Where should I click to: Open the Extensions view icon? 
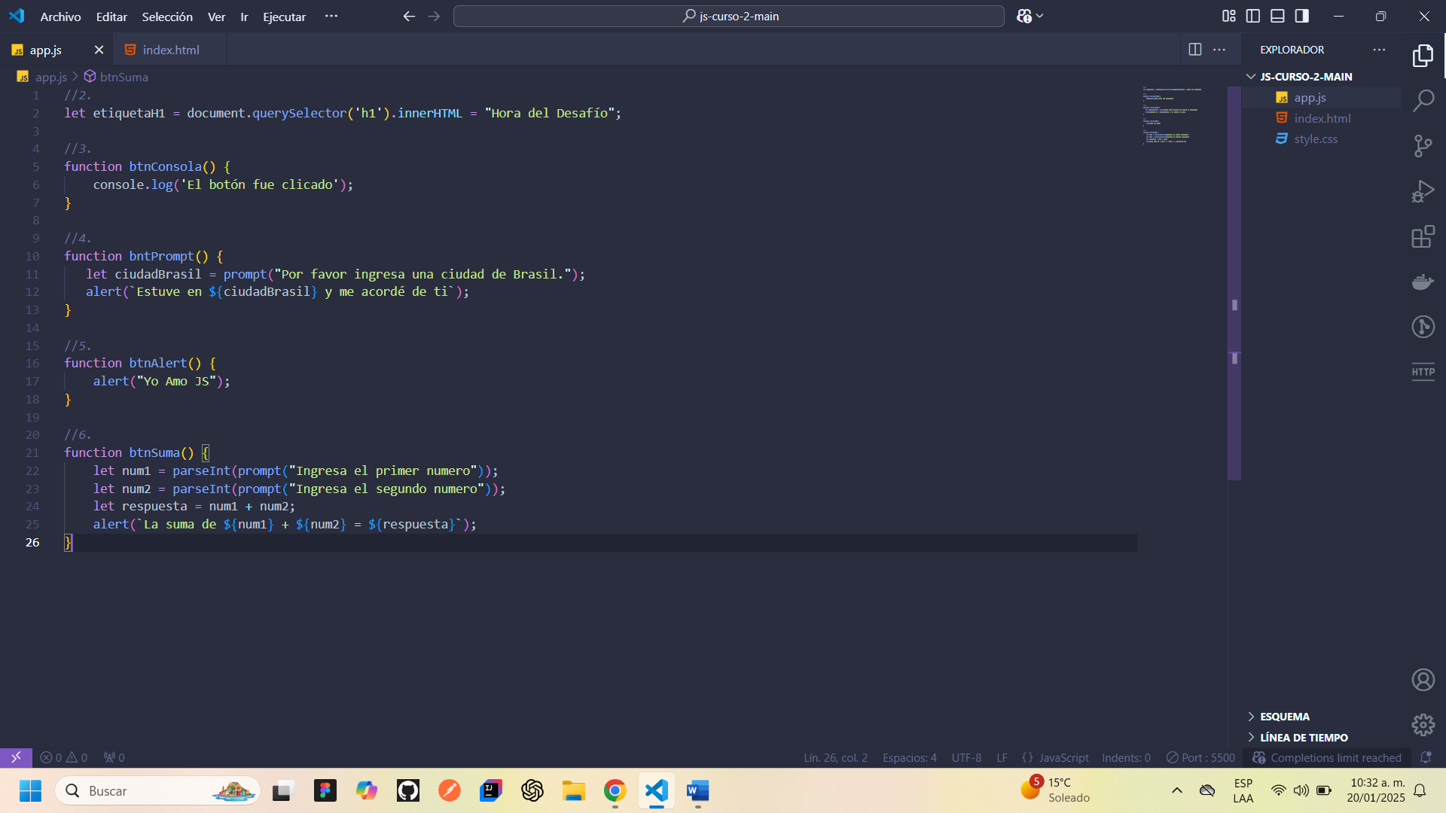pos(1423,236)
